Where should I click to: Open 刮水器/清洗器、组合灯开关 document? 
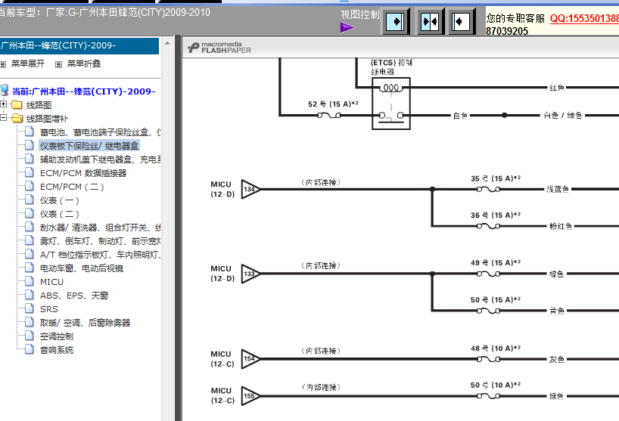(100, 228)
